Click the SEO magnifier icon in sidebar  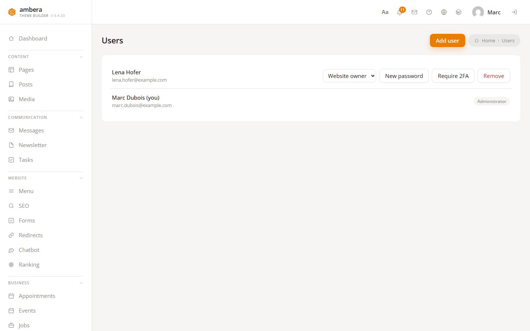coord(11,206)
